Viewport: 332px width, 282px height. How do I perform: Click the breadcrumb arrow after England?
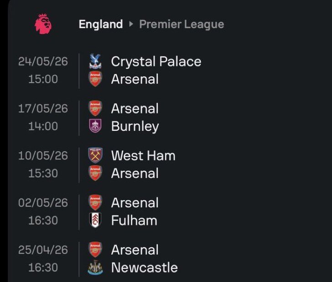pyautogui.click(x=131, y=24)
